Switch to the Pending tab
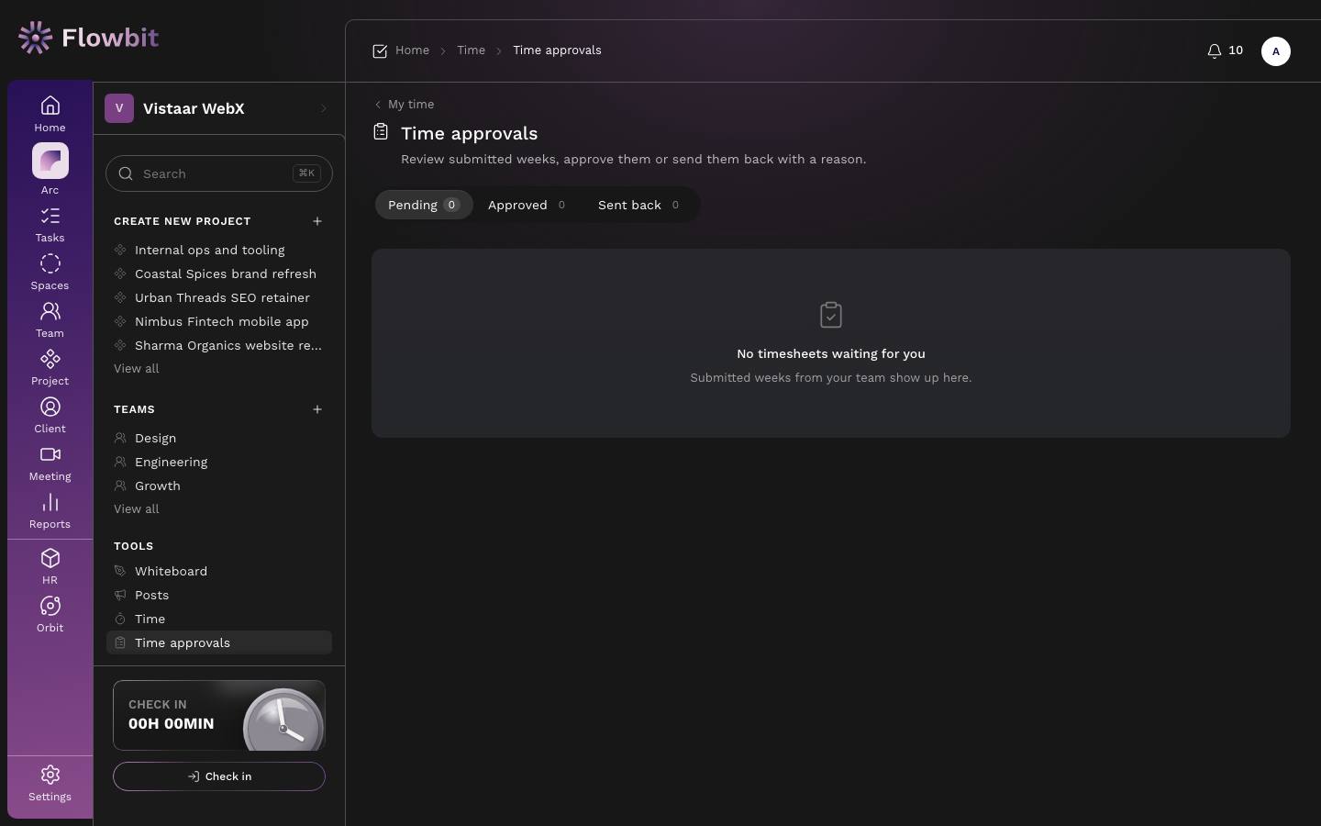The width and height of the screenshot is (1321, 826). point(424,205)
